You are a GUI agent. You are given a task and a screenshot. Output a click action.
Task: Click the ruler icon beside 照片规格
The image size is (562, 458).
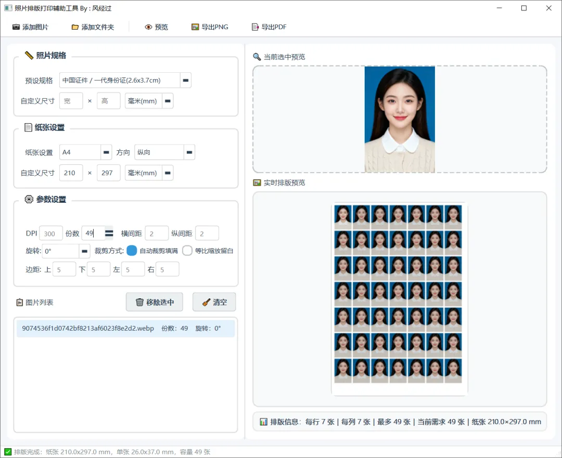(29, 55)
